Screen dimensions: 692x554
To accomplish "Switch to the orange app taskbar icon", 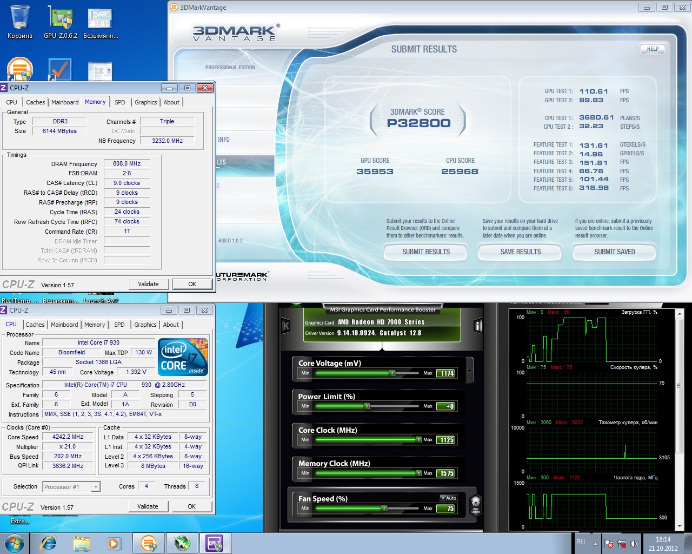I will (148, 543).
